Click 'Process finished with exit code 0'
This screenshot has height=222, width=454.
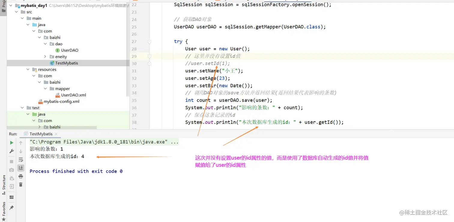pos(76,171)
